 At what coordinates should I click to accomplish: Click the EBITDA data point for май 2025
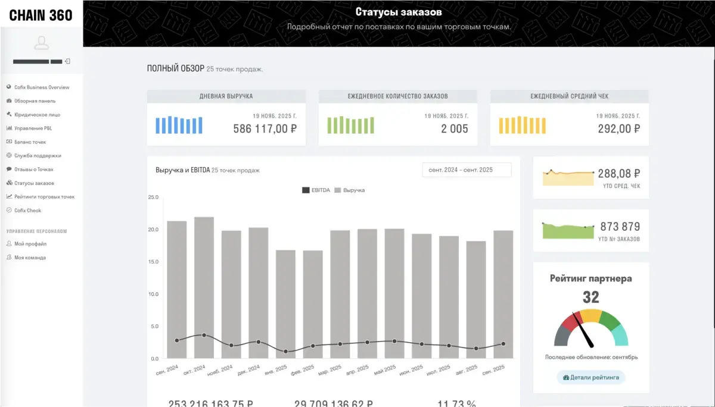click(x=394, y=341)
